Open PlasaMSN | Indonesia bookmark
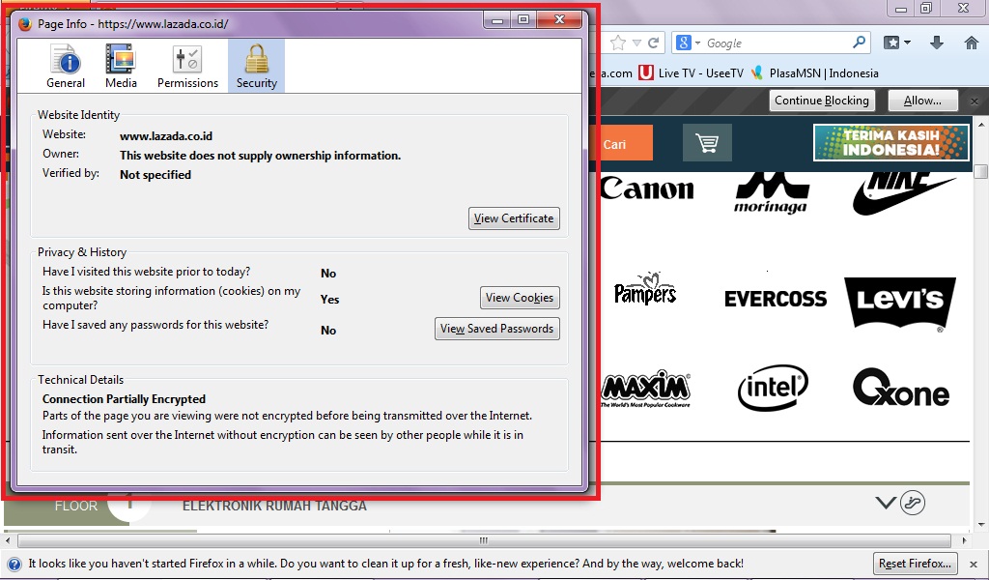989x580 pixels. pos(814,73)
